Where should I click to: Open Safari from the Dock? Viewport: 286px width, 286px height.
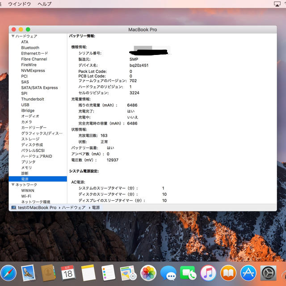[x=8, y=273]
